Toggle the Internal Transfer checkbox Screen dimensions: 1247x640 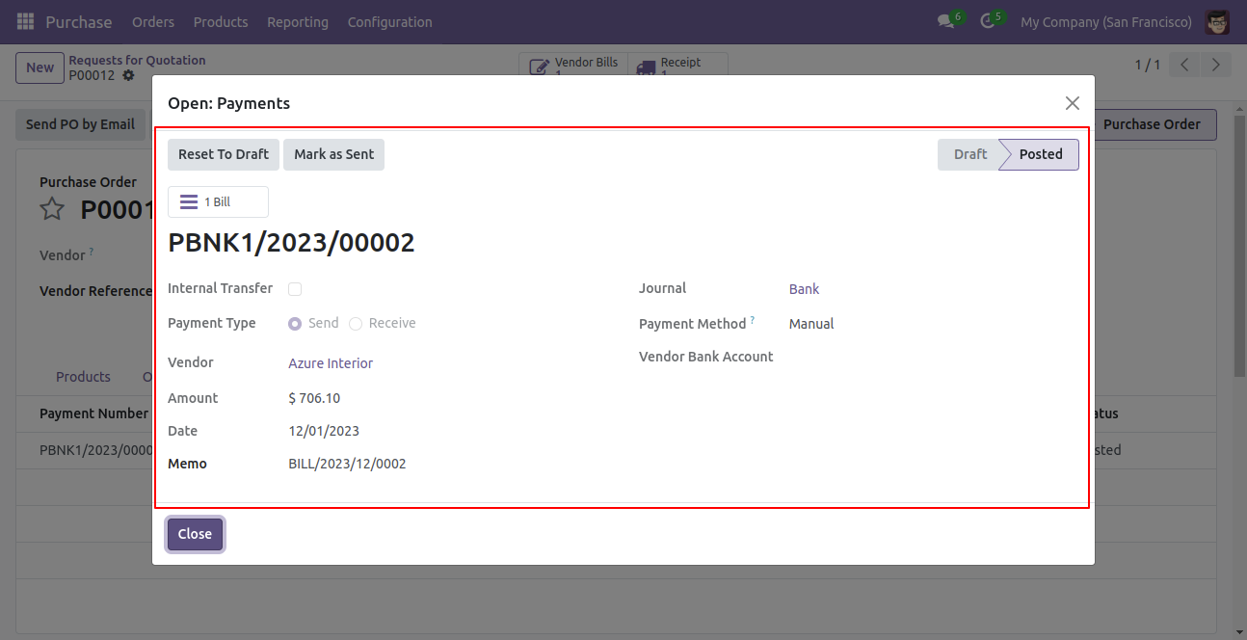pos(295,289)
